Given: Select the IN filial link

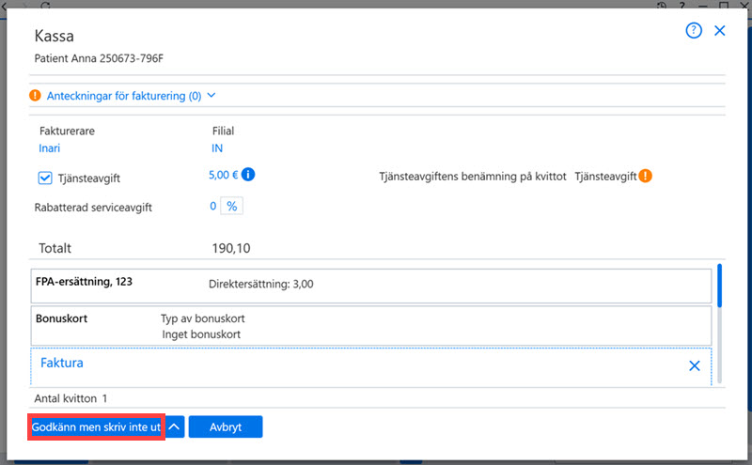Looking at the screenshot, I should (217, 148).
